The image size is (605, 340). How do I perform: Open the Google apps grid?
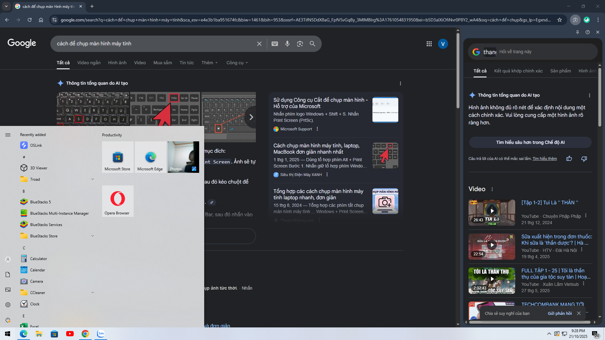(x=429, y=44)
